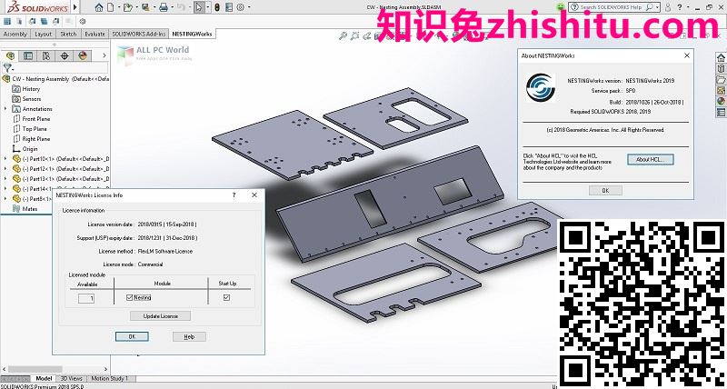The height and width of the screenshot is (389, 727).
Task: Toggle the Start Up checkbox
Action: 226,298
